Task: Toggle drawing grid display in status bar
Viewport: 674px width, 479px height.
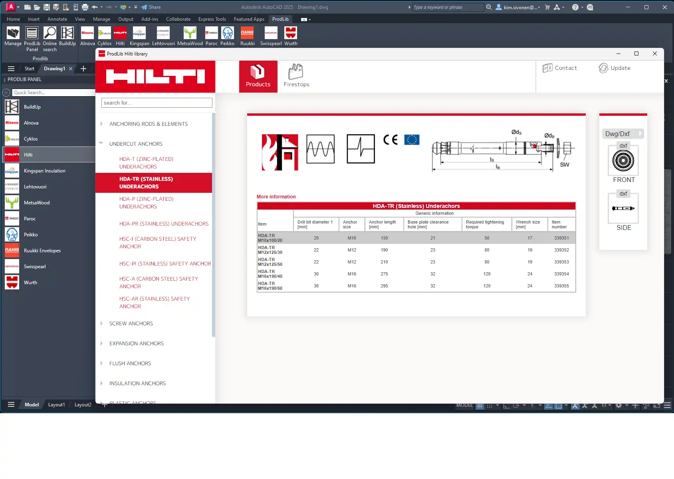Action: [480, 406]
